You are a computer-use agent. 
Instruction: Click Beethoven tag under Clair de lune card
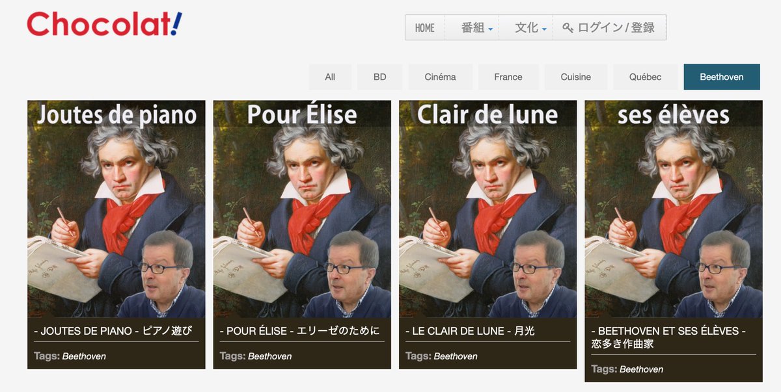click(x=456, y=356)
